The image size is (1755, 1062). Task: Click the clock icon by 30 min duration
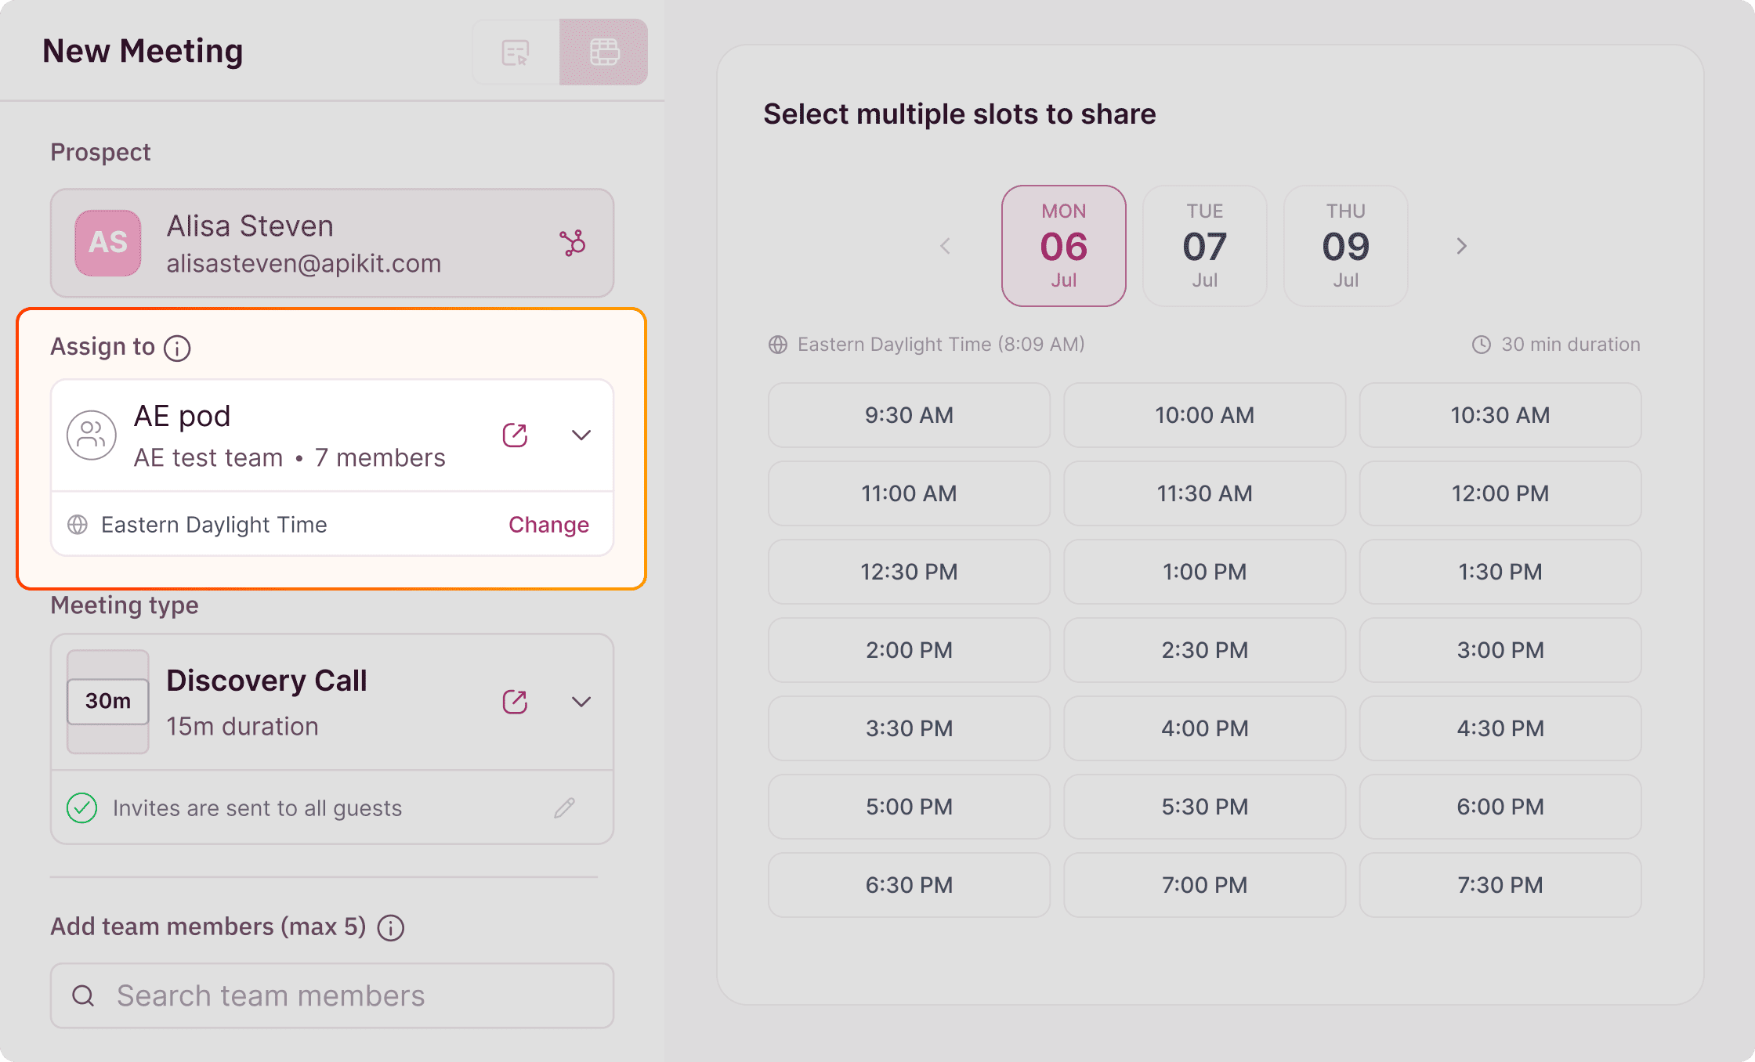click(x=1482, y=345)
